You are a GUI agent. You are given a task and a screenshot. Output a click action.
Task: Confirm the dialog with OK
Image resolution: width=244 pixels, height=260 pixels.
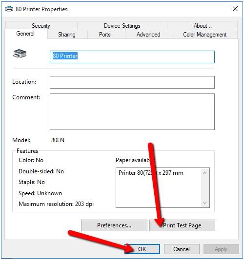142,249
